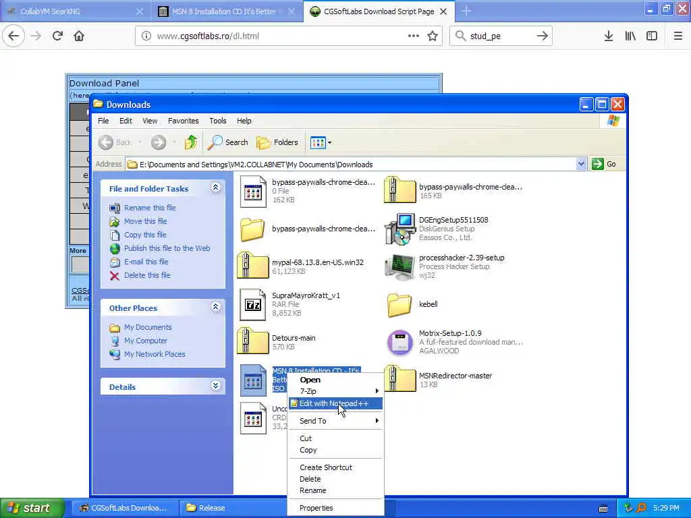Image resolution: width=691 pixels, height=518 pixels.
Task: Click Firefox back arrow button
Action: point(13,36)
